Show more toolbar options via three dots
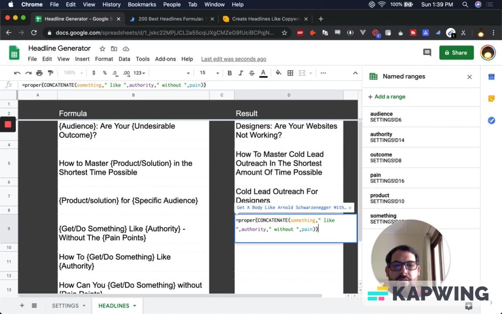Screen dimensions: 502x314 point(323,73)
